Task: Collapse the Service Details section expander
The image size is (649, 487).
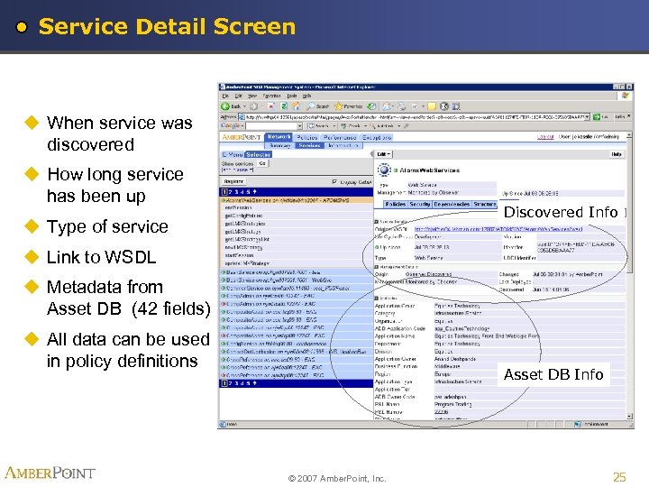Action: [x=377, y=222]
